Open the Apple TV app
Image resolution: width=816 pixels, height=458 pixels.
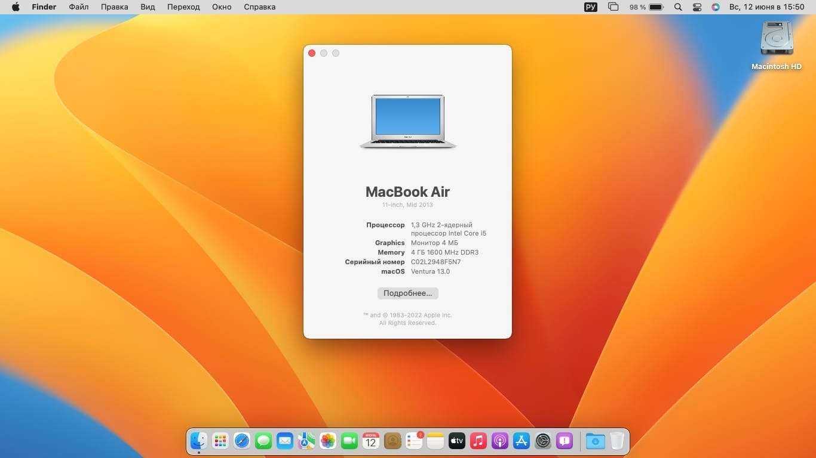coord(457,441)
